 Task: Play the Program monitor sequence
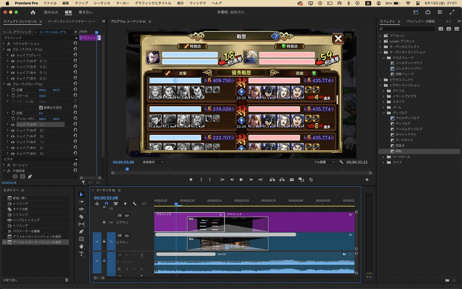[241, 180]
